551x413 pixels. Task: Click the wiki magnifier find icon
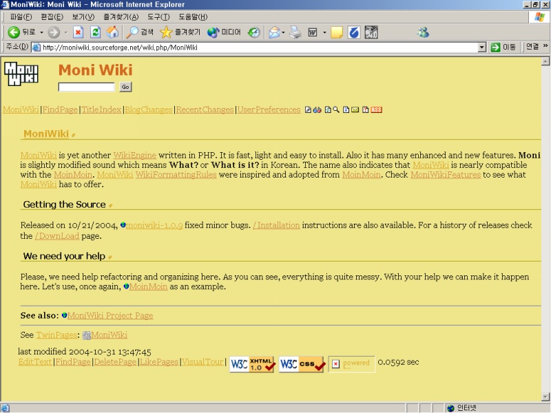[336, 109]
